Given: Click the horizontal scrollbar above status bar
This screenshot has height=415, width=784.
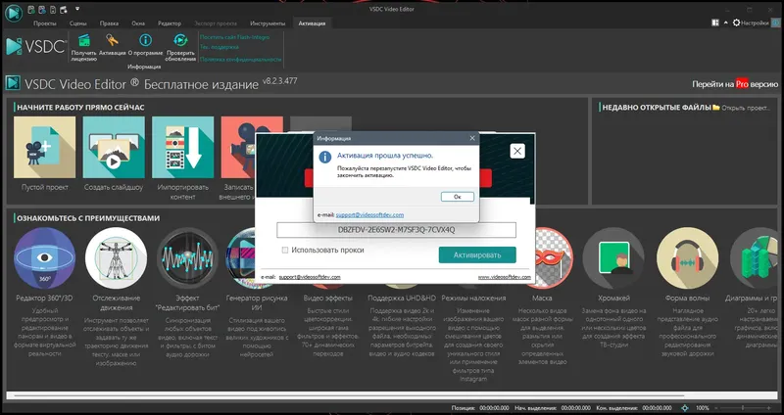Looking at the screenshot, I should (x=392, y=396).
